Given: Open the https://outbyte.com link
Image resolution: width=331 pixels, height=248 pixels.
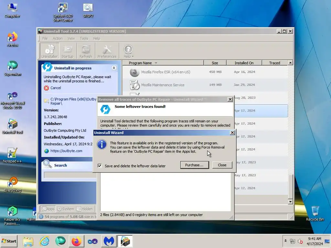Looking at the screenshot, I should 66,151.
